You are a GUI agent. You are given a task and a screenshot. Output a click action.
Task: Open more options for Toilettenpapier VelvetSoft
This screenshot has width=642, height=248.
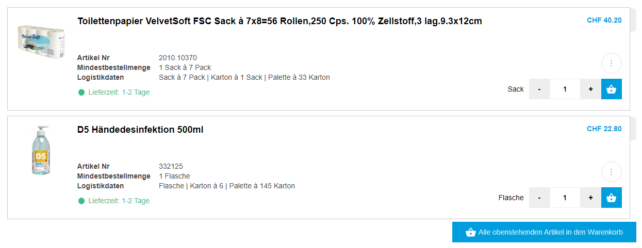611,63
